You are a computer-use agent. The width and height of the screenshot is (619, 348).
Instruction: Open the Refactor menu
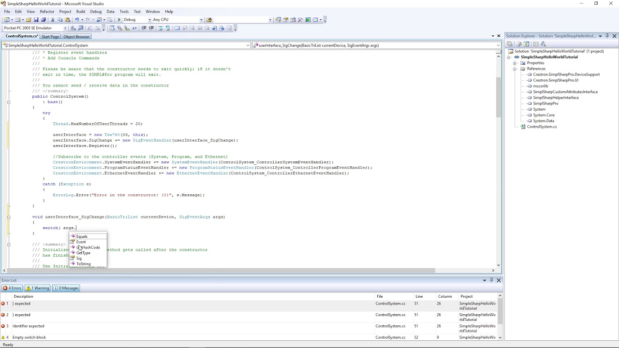pyautogui.click(x=47, y=12)
